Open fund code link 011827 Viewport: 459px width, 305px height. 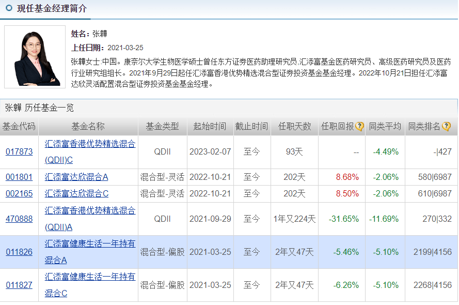19,285
